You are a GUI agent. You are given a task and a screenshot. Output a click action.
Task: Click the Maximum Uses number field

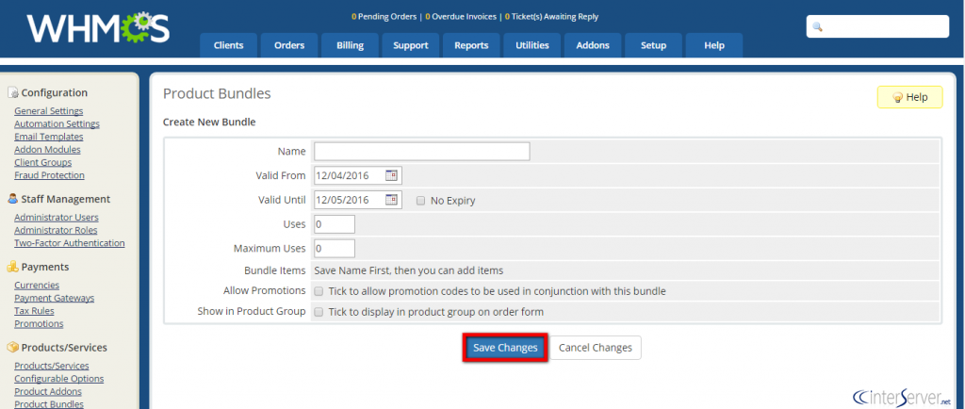click(335, 249)
